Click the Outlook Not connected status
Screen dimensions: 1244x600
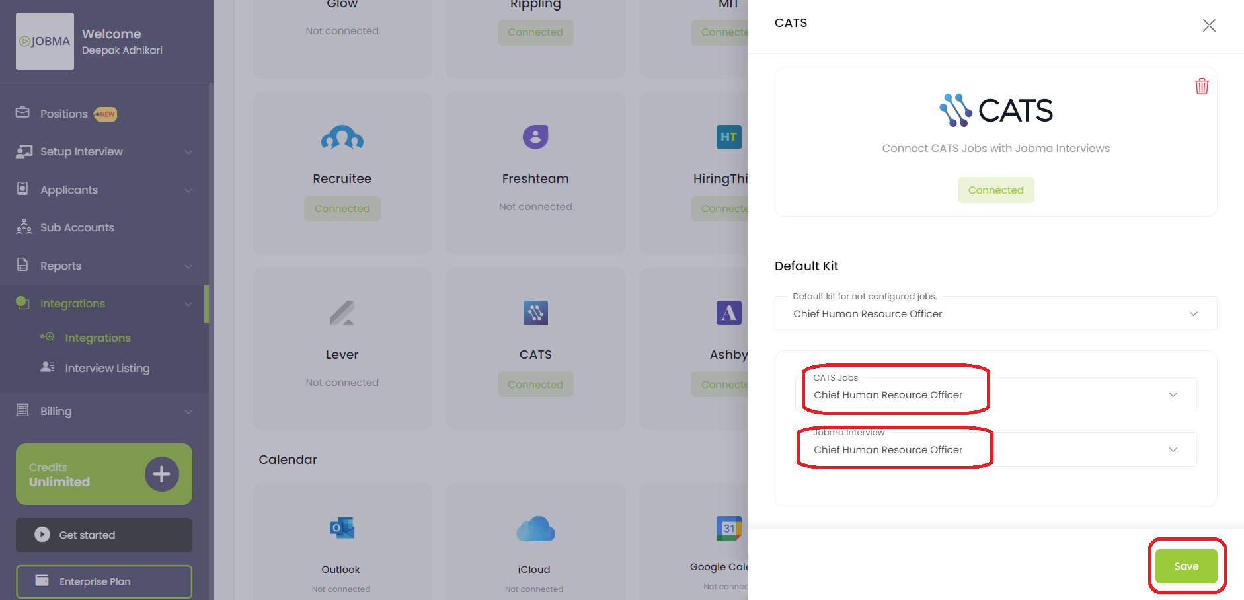coord(341,589)
